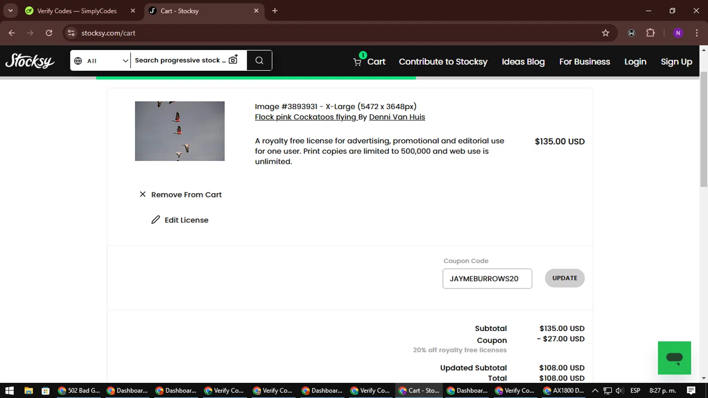The height and width of the screenshot is (398, 708).
Task: Switch to 502 Bad G... taskbar window
Action: tap(79, 390)
